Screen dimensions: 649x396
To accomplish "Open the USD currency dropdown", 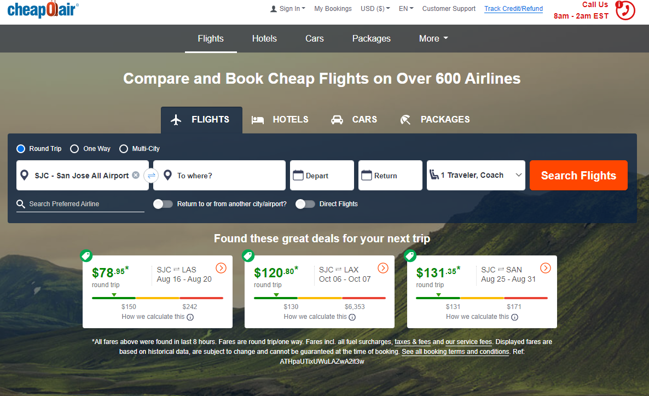I will [x=375, y=9].
